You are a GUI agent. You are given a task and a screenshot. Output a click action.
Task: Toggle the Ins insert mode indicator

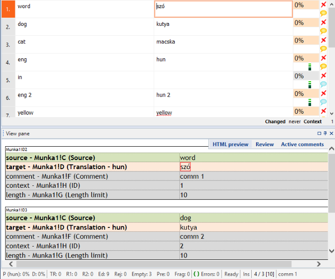click(246, 274)
